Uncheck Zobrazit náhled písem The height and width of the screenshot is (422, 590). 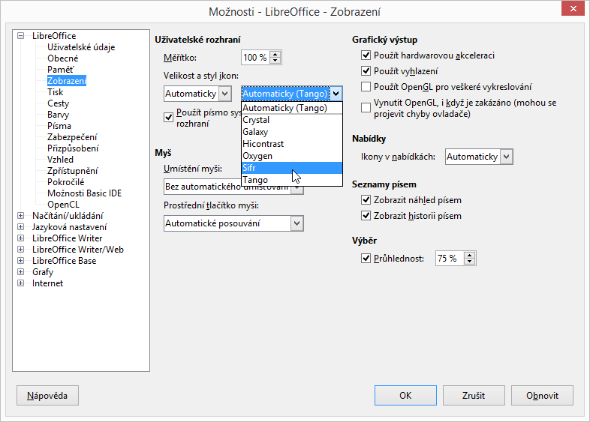[x=366, y=200]
